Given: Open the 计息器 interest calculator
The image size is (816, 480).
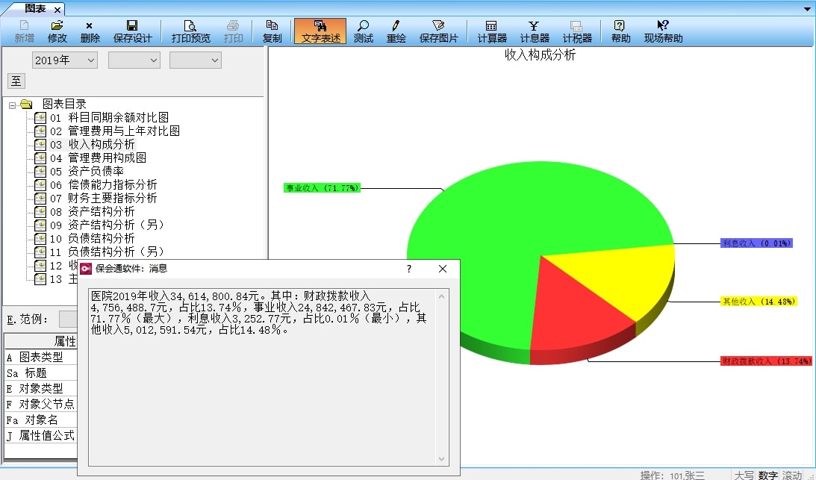Looking at the screenshot, I should pyautogui.click(x=534, y=31).
